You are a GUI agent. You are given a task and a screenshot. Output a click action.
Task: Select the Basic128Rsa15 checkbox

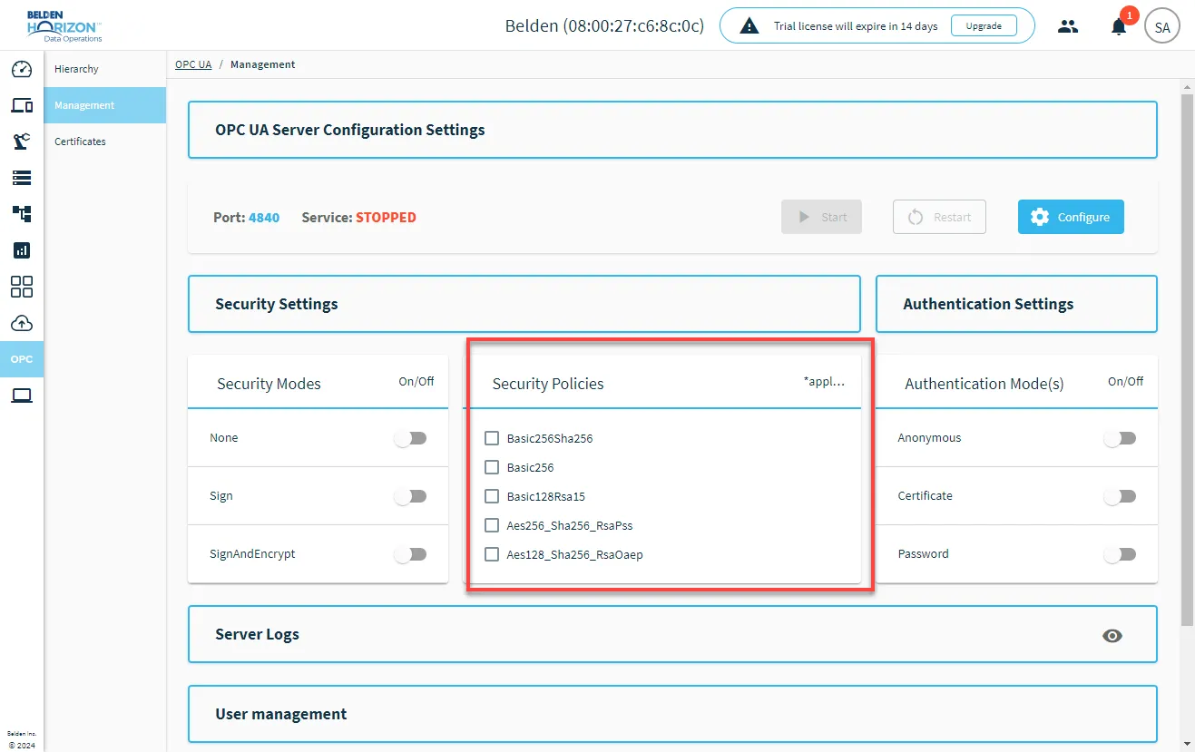point(492,496)
